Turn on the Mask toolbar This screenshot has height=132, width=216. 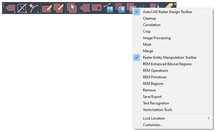[173, 44]
